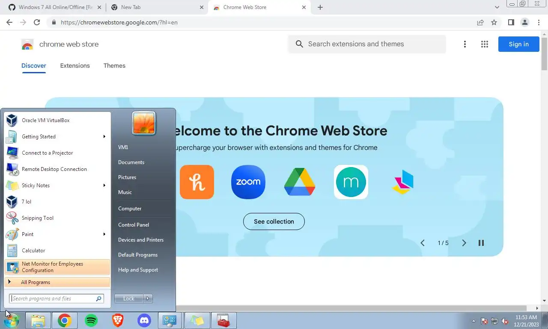Screen dimensions: 548x329
Task: Go back to the previous page
Action: click(9, 22)
